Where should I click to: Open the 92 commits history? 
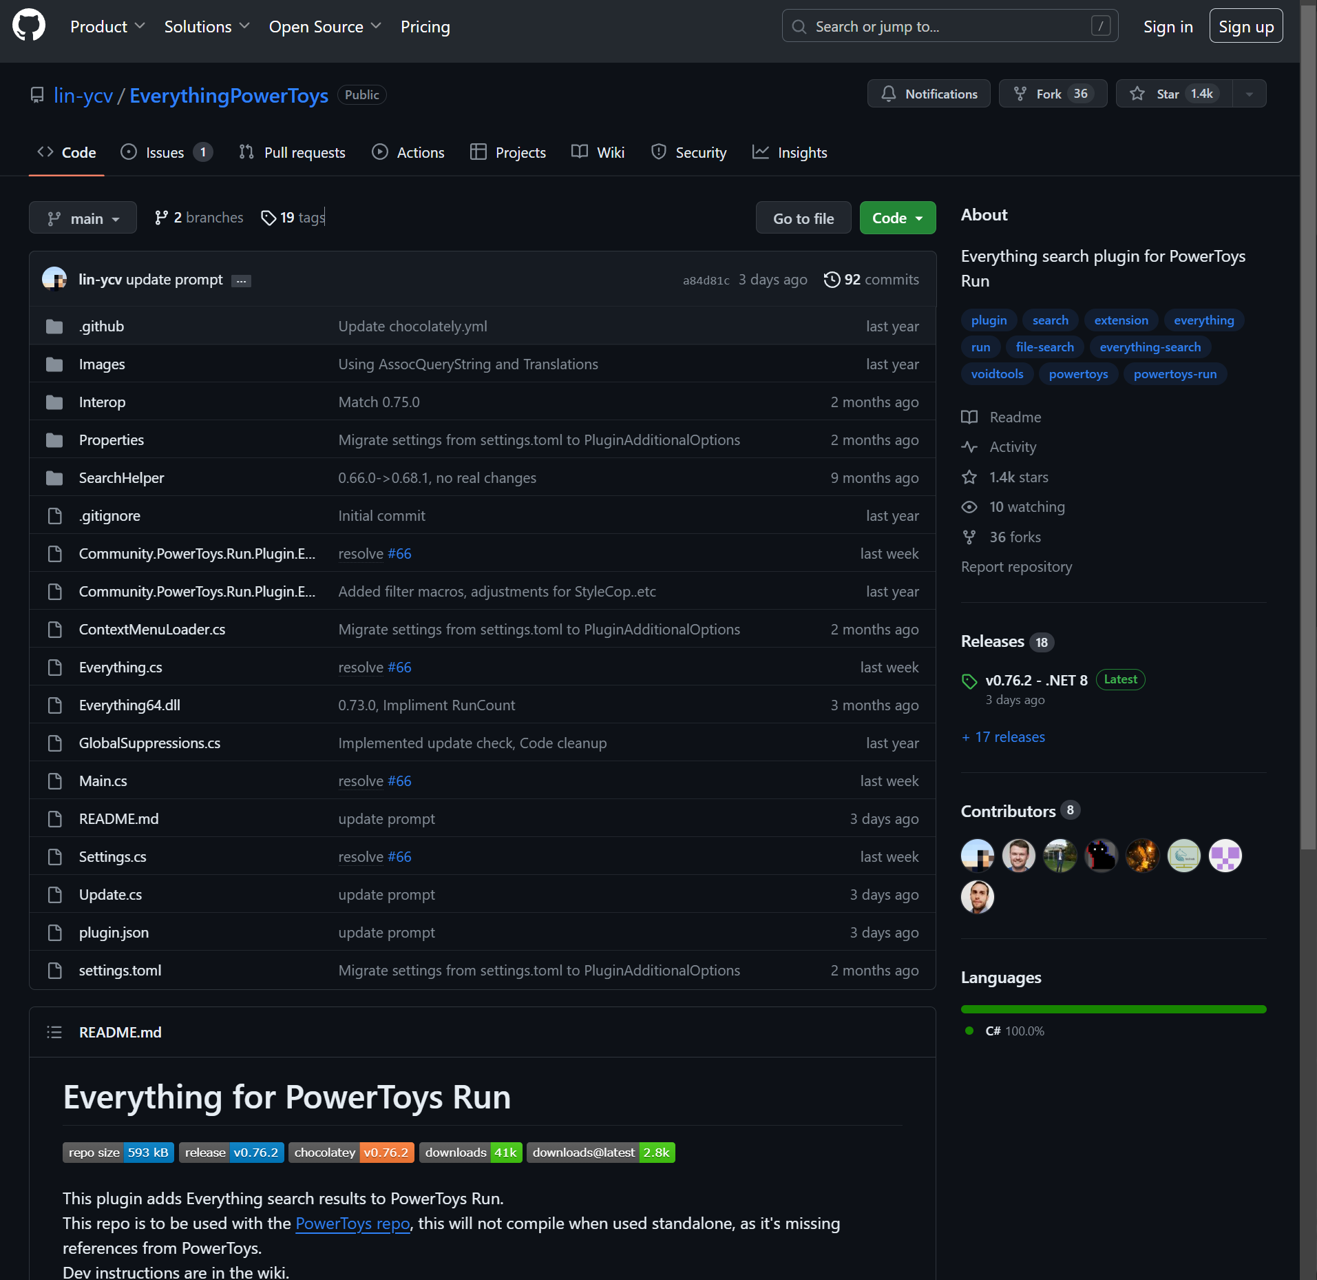(x=872, y=279)
